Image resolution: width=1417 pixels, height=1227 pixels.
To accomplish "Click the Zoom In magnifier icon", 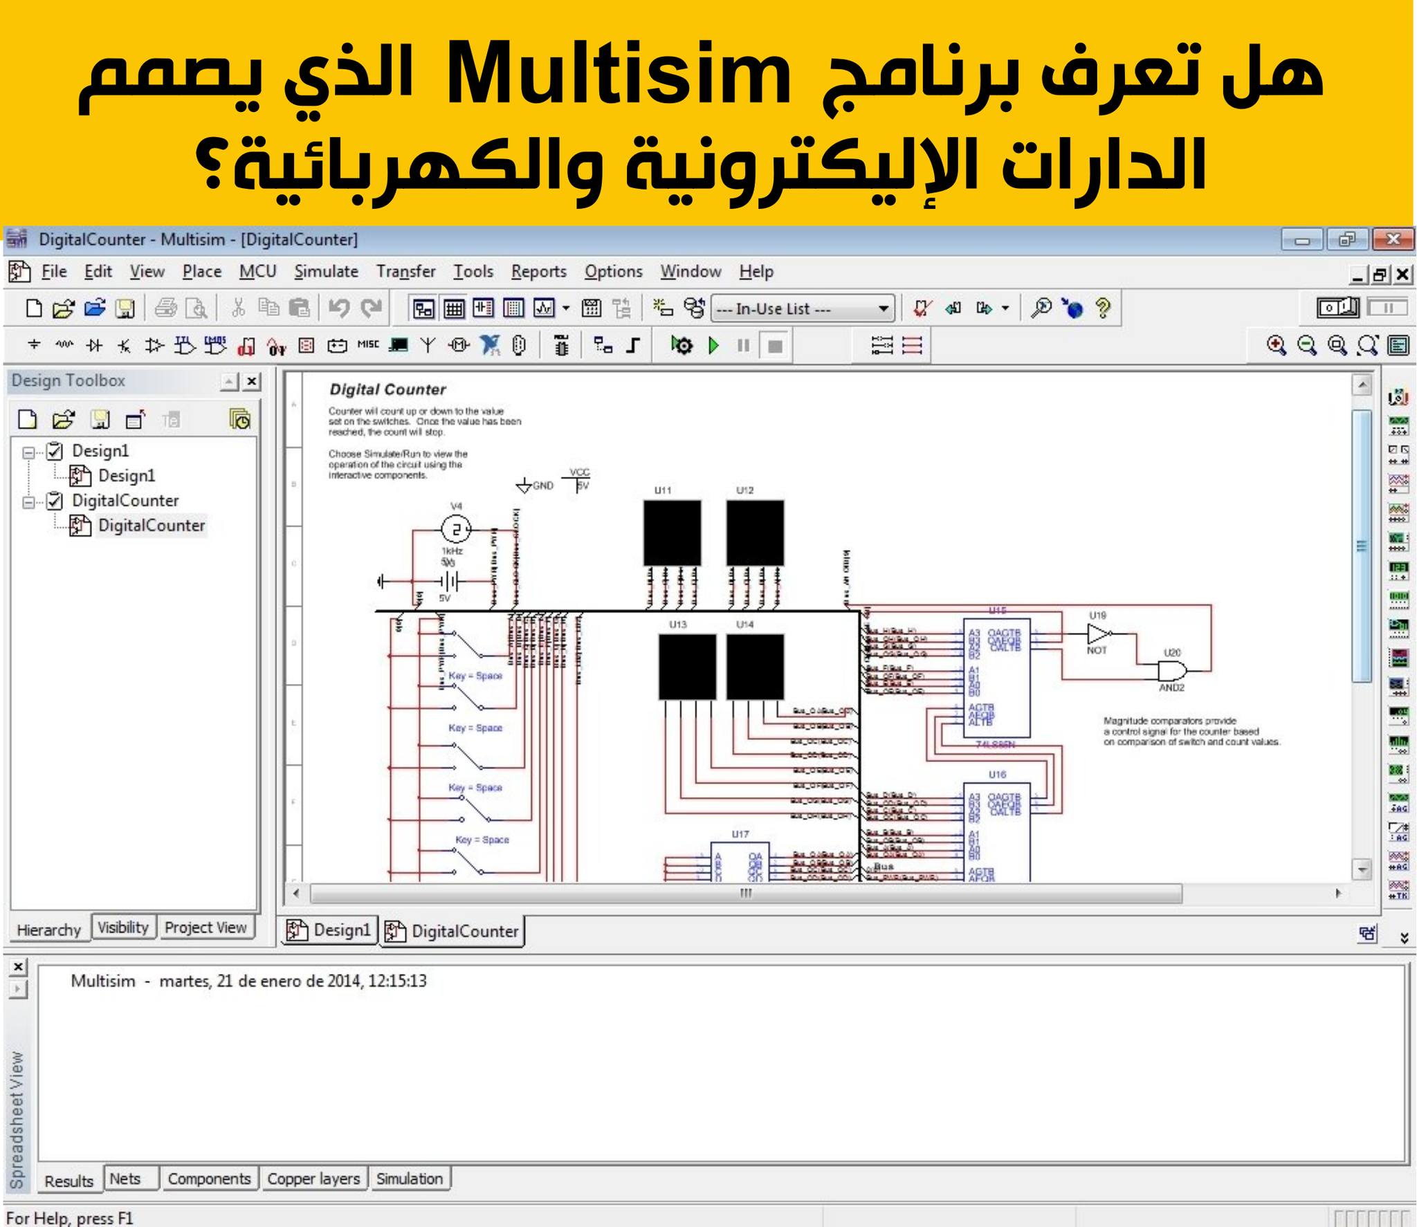I will coord(1277,345).
